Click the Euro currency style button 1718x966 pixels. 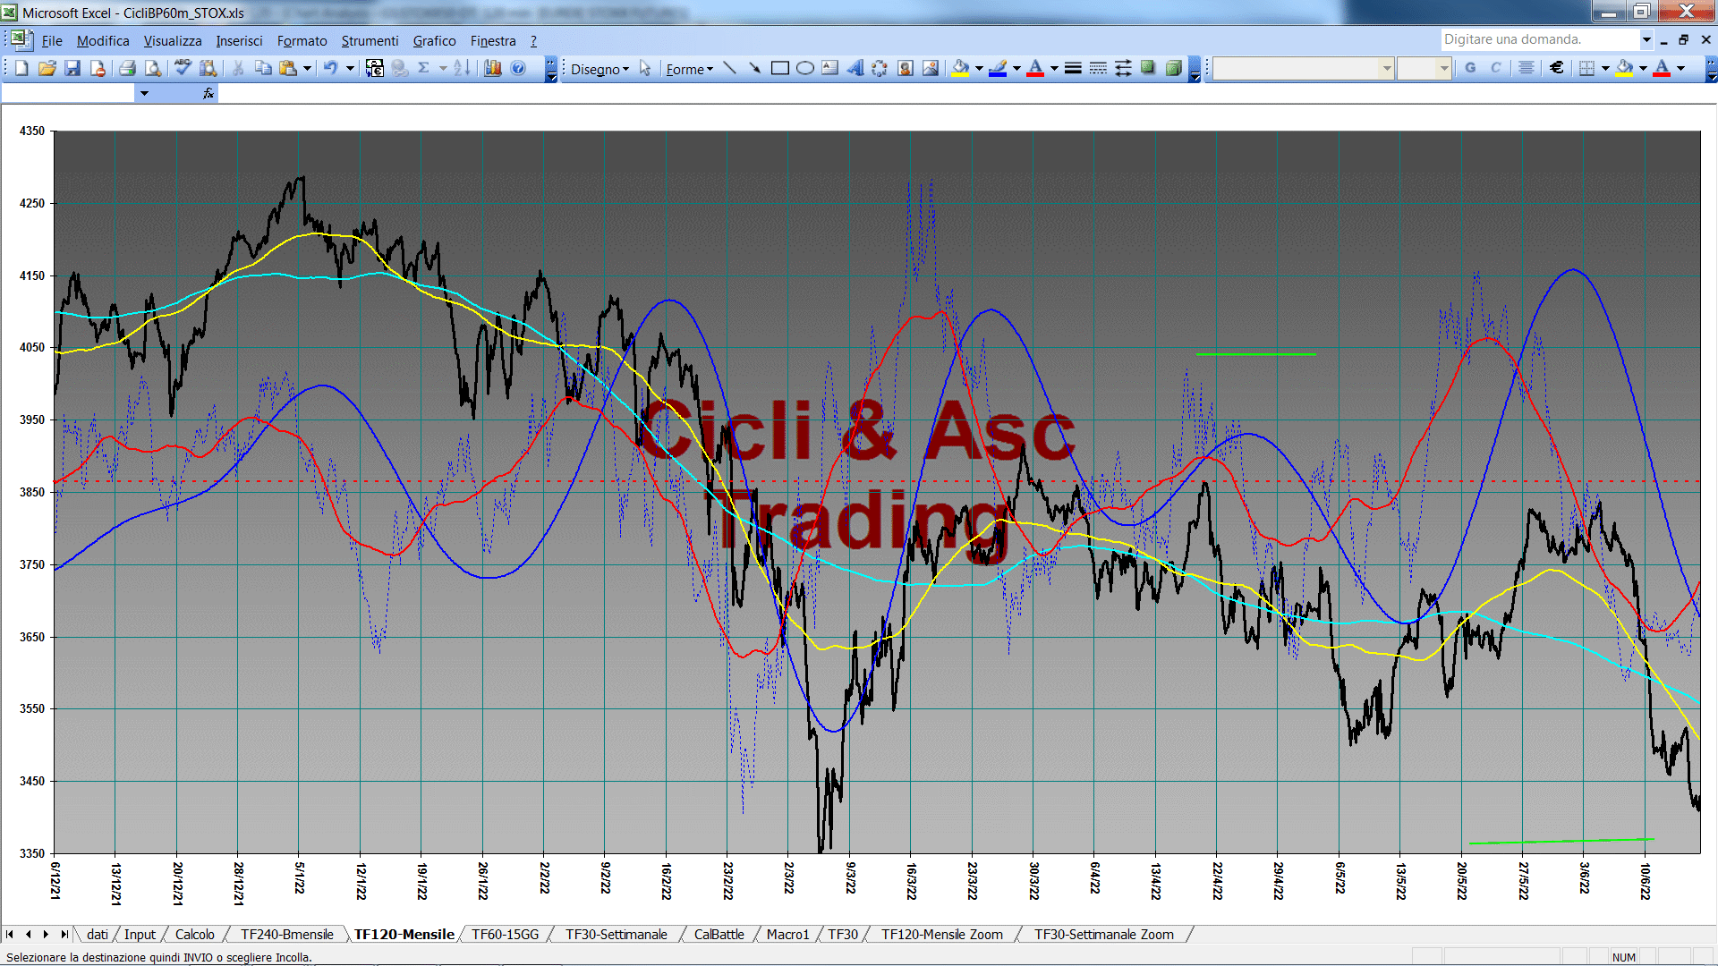[x=1557, y=68]
